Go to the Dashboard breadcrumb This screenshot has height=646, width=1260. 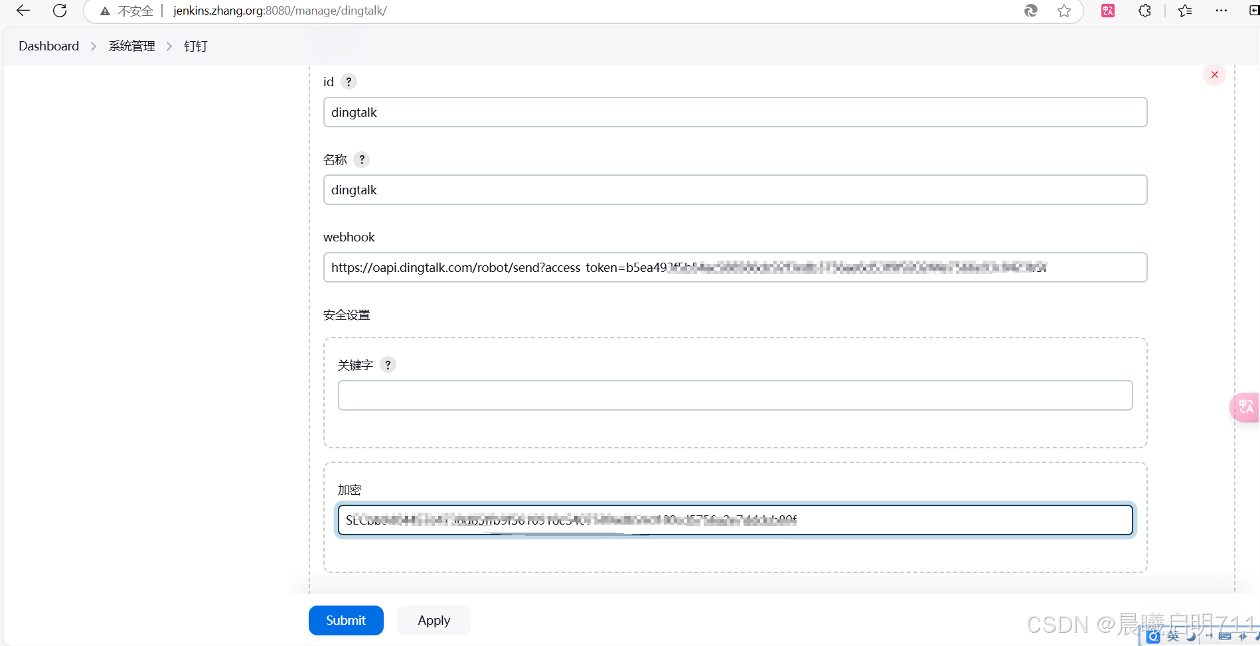[48, 46]
